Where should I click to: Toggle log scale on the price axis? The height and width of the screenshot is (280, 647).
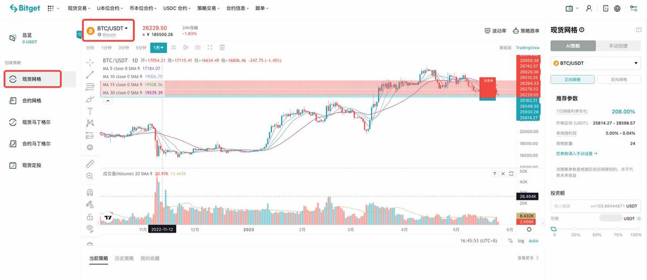pyautogui.click(x=521, y=241)
